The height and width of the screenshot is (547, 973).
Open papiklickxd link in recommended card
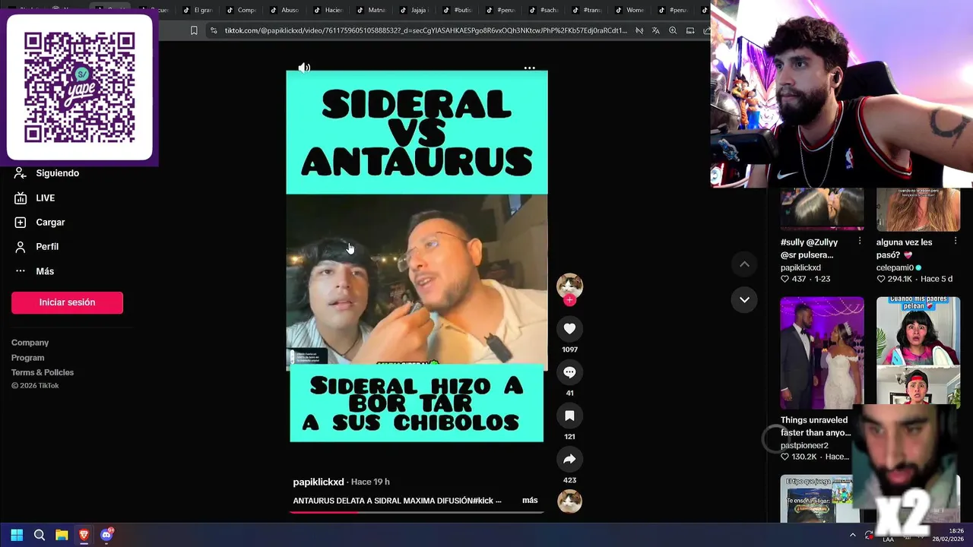[800, 267]
